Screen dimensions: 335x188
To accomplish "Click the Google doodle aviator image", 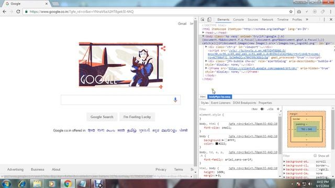I will pyautogui.click(x=121, y=65).
